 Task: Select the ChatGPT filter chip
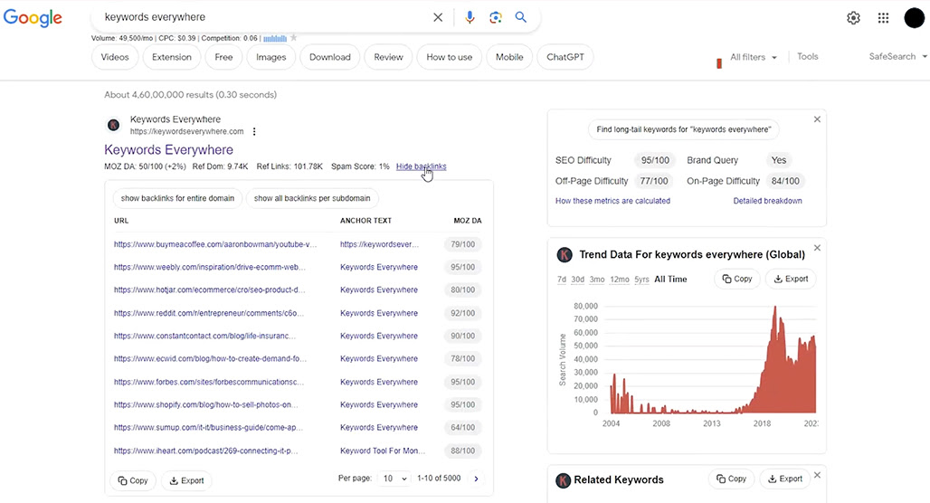(x=565, y=57)
